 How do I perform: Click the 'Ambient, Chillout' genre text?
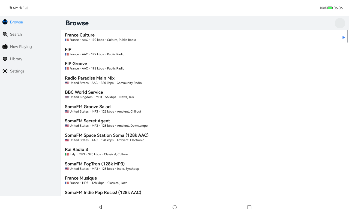click(129, 111)
